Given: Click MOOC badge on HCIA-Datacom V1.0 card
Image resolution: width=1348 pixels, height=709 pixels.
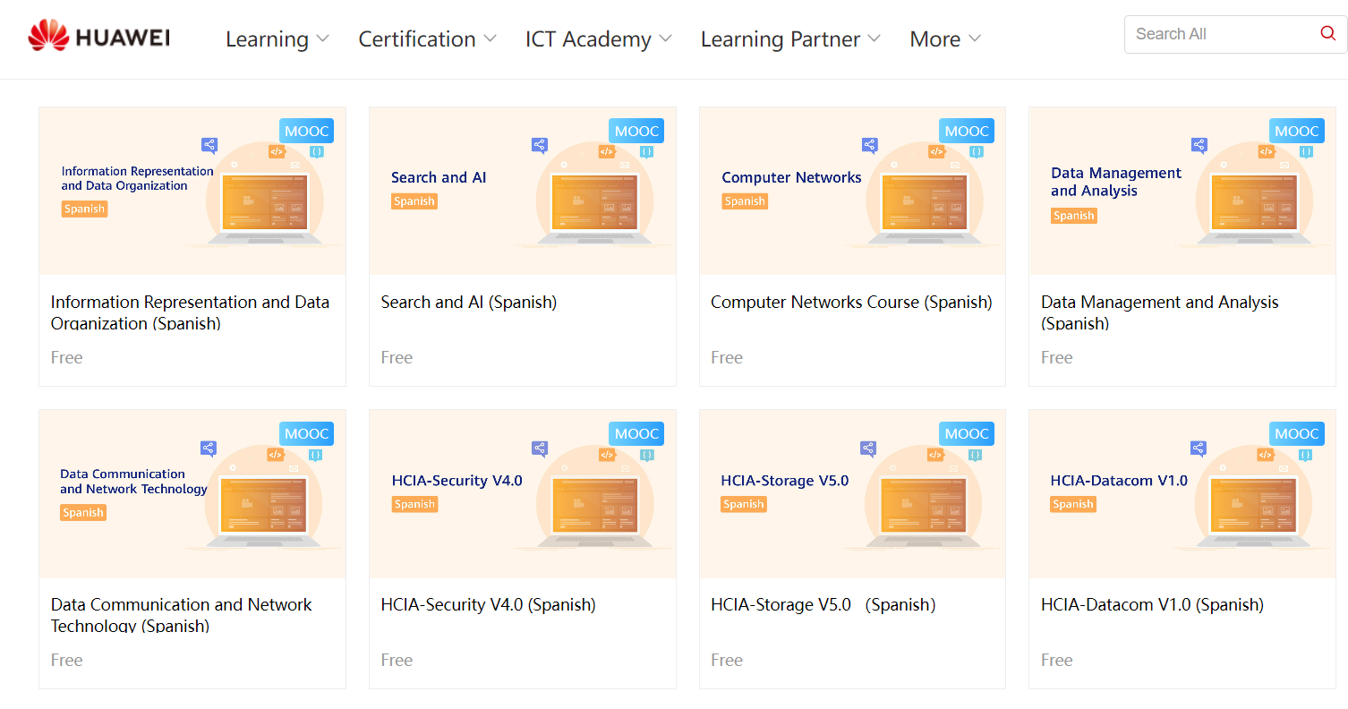Looking at the screenshot, I should pyautogui.click(x=1296, y=433).
